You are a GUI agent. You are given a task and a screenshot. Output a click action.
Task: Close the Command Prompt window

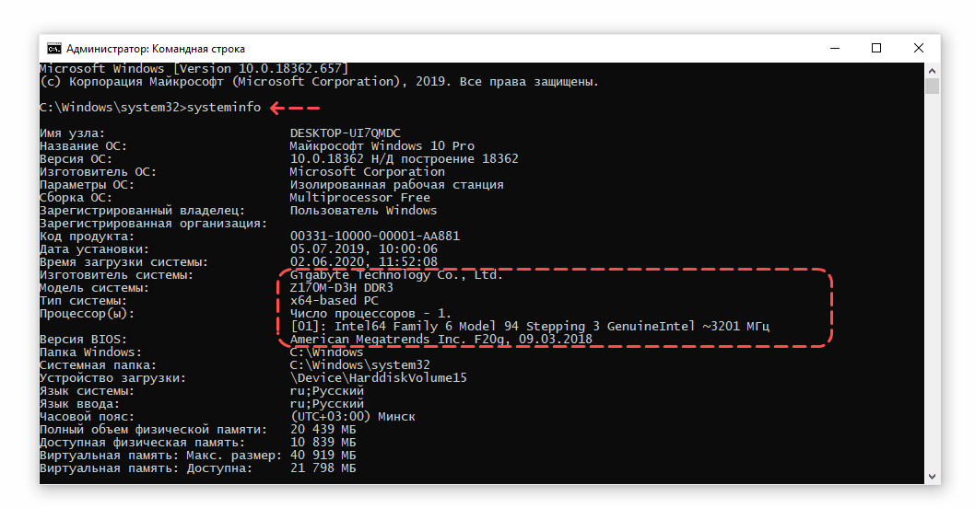pos(919,48)
